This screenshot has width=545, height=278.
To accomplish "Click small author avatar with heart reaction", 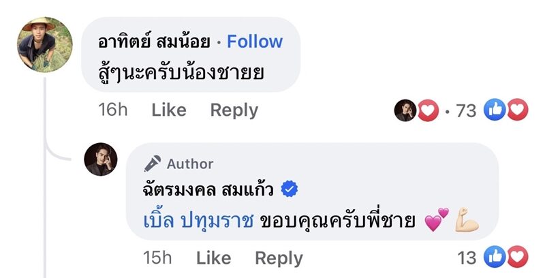I will point(405,110).
